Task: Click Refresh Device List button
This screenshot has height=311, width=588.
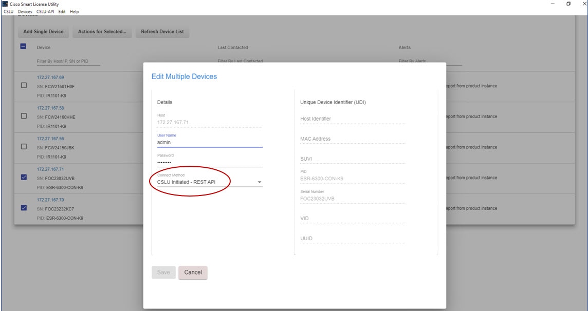Action: 162,32
